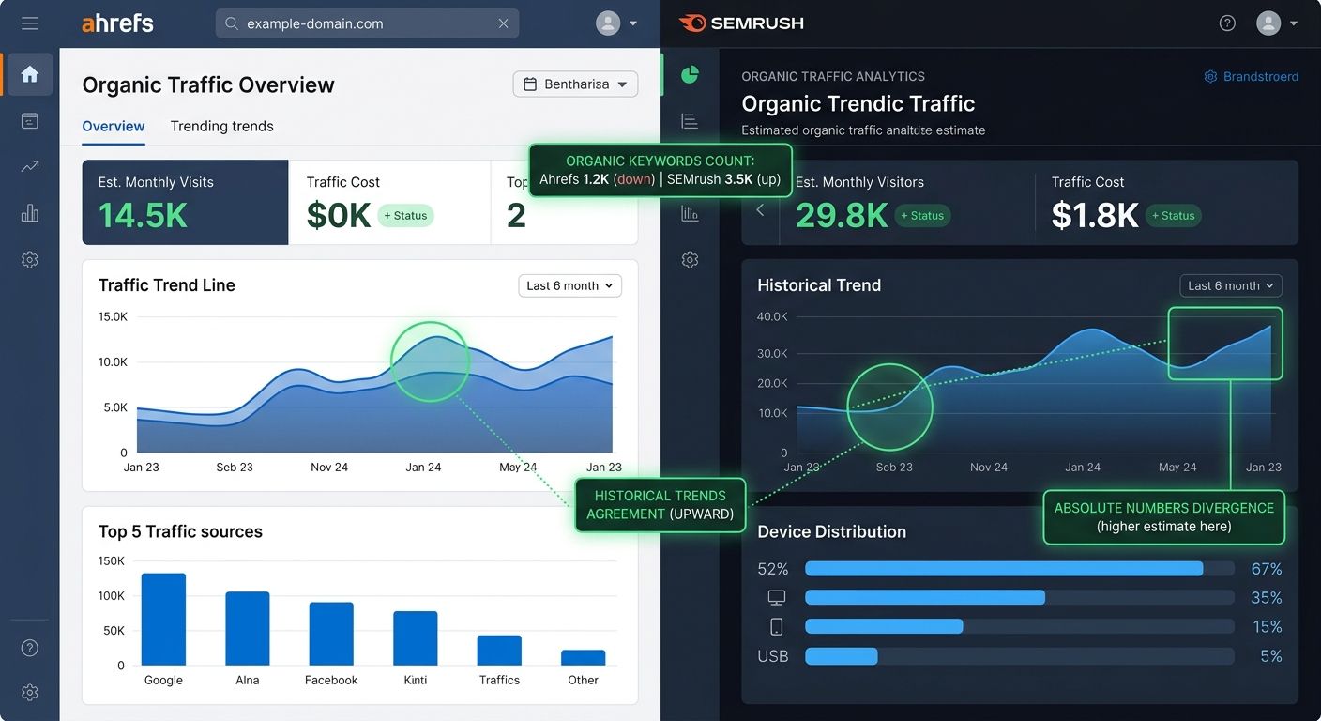Screen dimensions: 1321x721
Task: Open the Ahrefs calendar/reports sidebar icon
Action: (x=30, y=120)
